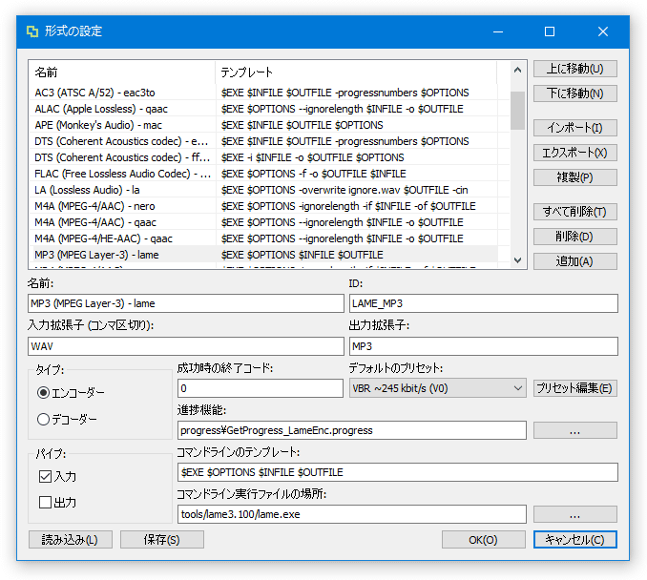647x580 pixels.
Task: Click the ID field containing LAME_MP3
Action: [483, 303]
